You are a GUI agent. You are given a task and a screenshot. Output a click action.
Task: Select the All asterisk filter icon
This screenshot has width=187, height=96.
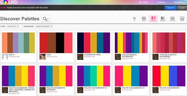134,19
